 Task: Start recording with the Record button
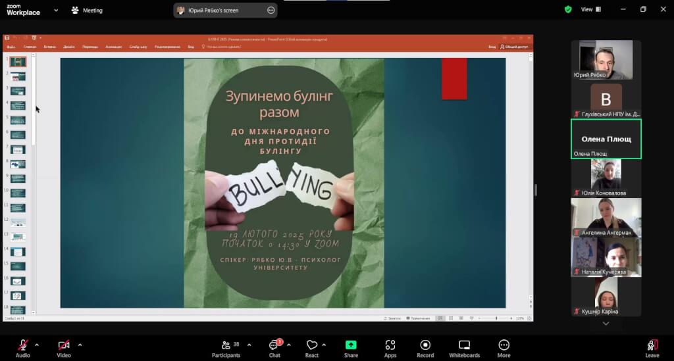pyautogui.click(x=425, y=347)
